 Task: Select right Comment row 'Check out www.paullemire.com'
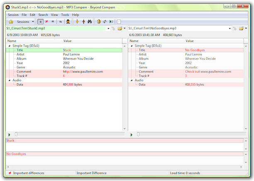[186, 72]
